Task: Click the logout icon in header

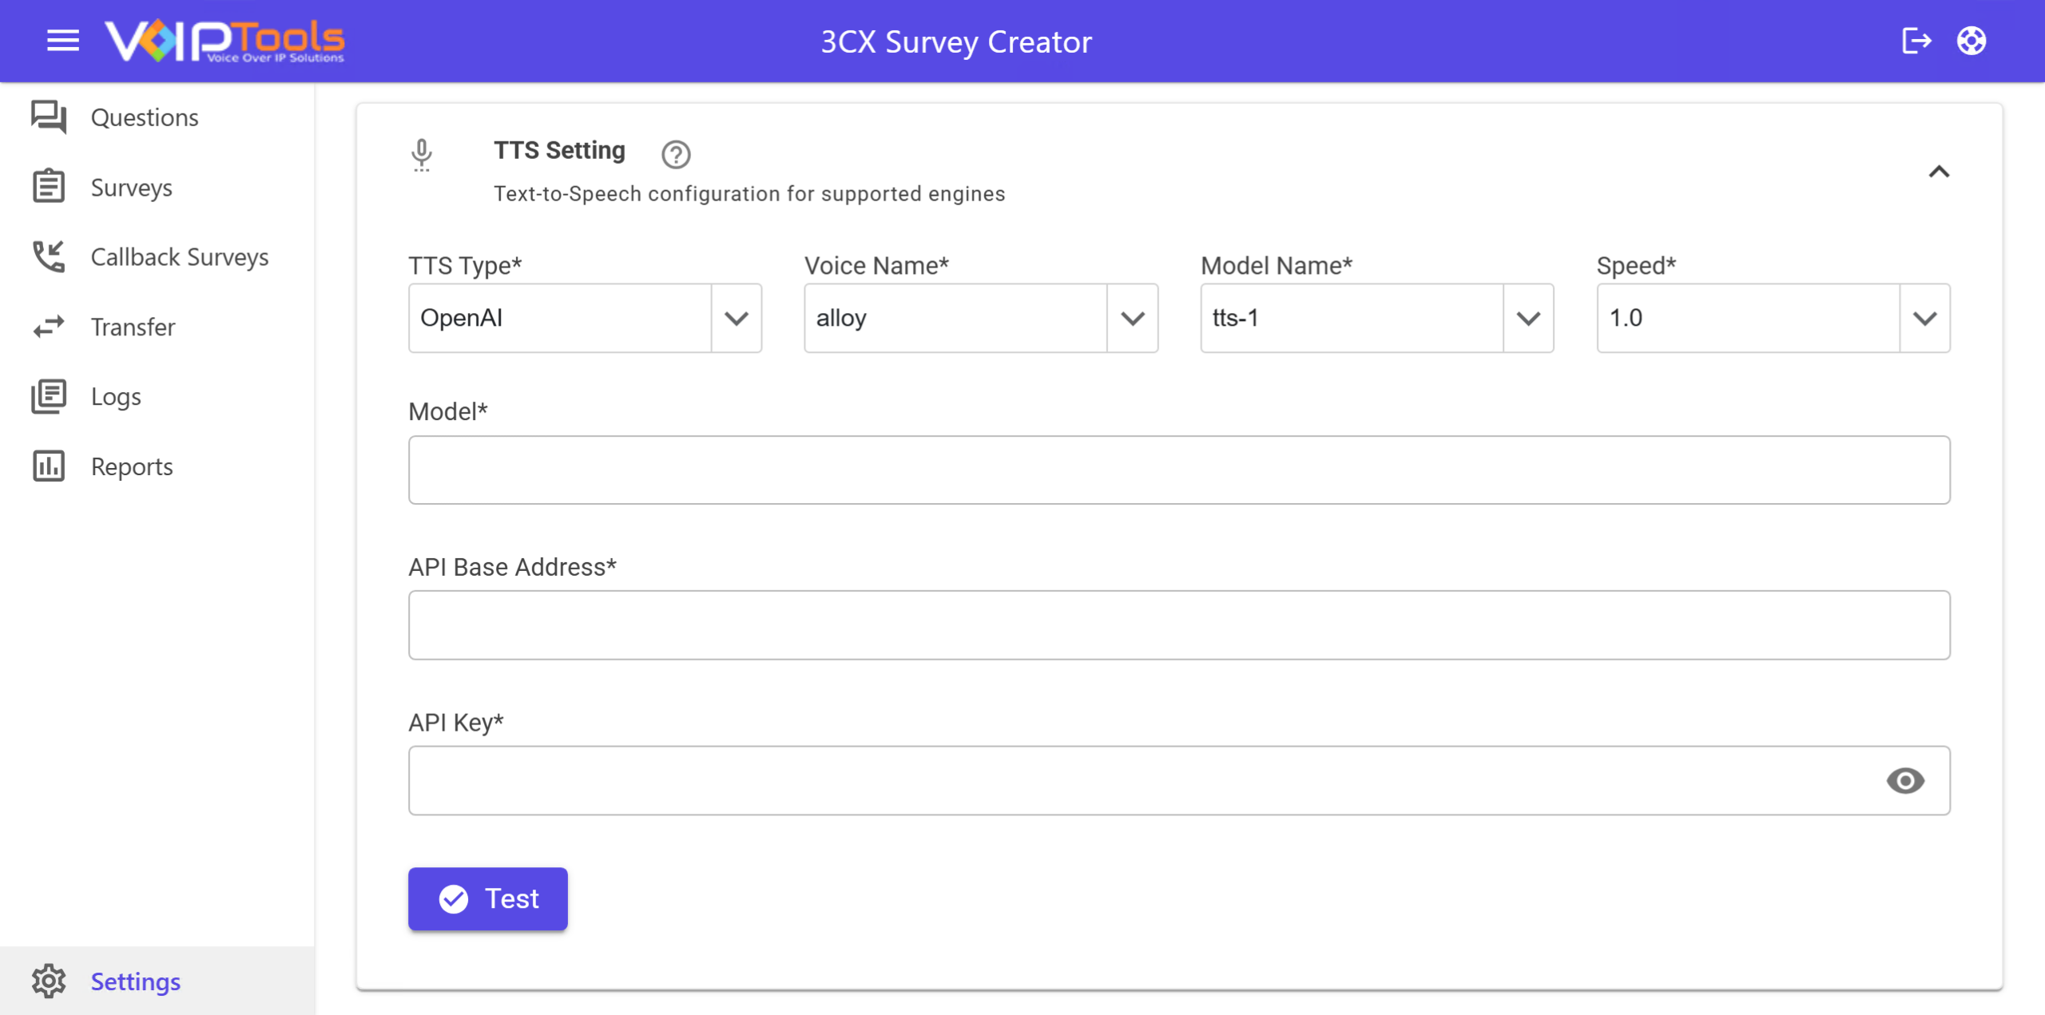Action: click(x=1916, y=41)
